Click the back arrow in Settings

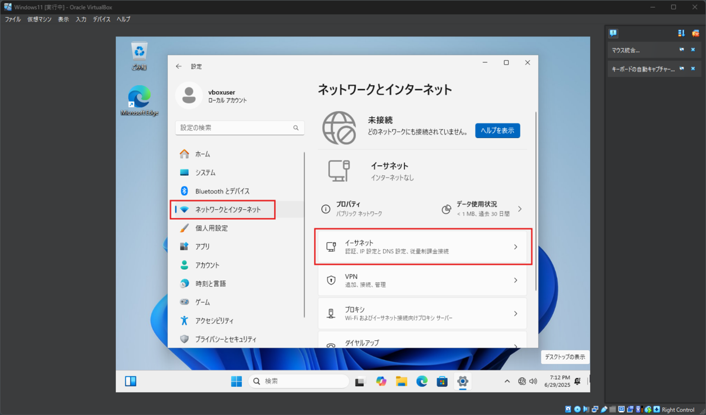pyautogui.click(x=179, y=66)
